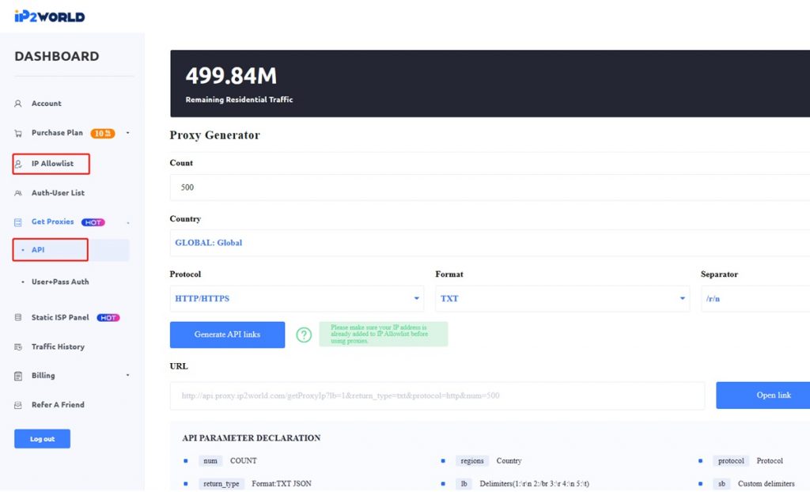This screenshot has height=492, width=810.
Task: Click the Count input field showing 500
Action: 490,187
